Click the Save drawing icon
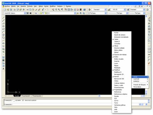153x115 pixels. [x=11, y=10]
